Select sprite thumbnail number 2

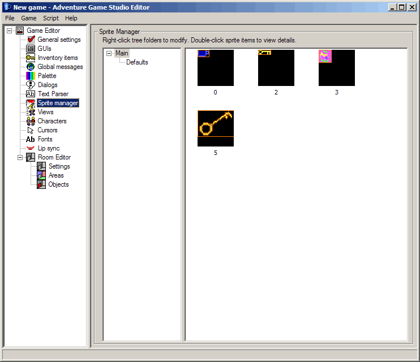(276, 68)
